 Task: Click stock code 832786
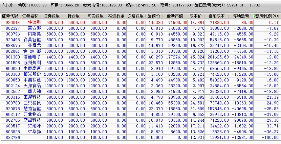click(13, 138)
